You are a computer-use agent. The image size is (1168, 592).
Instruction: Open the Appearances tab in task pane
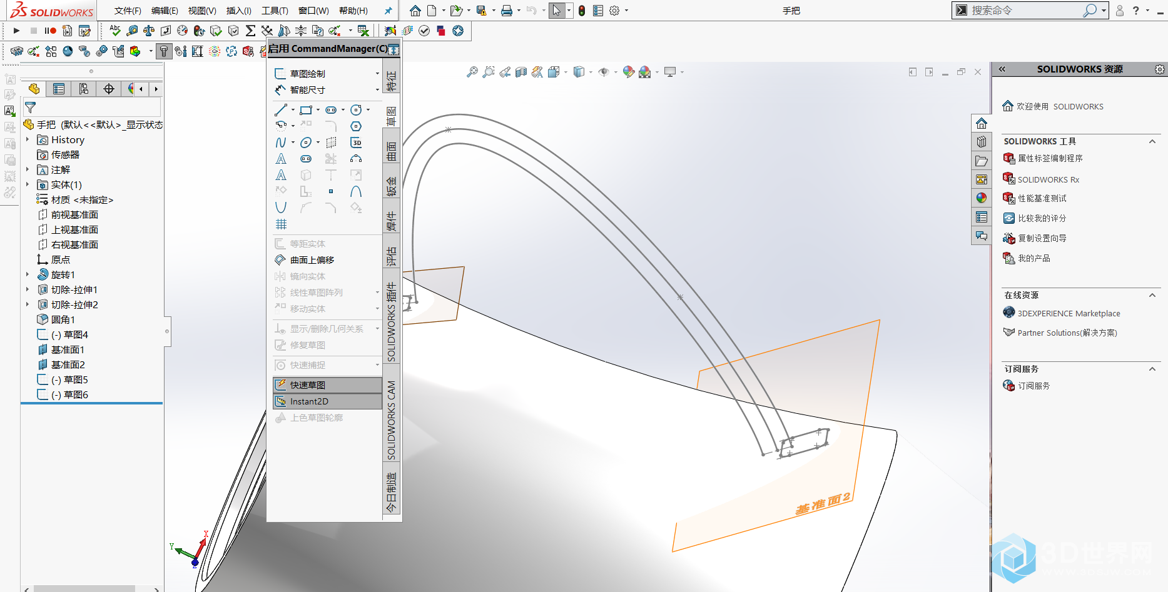(981, 198)
